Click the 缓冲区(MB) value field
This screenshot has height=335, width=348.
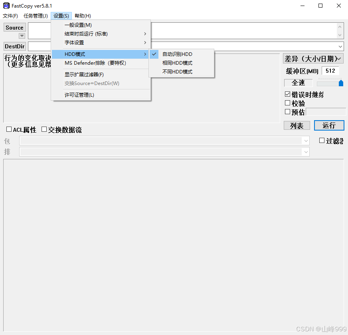[330, 71]
